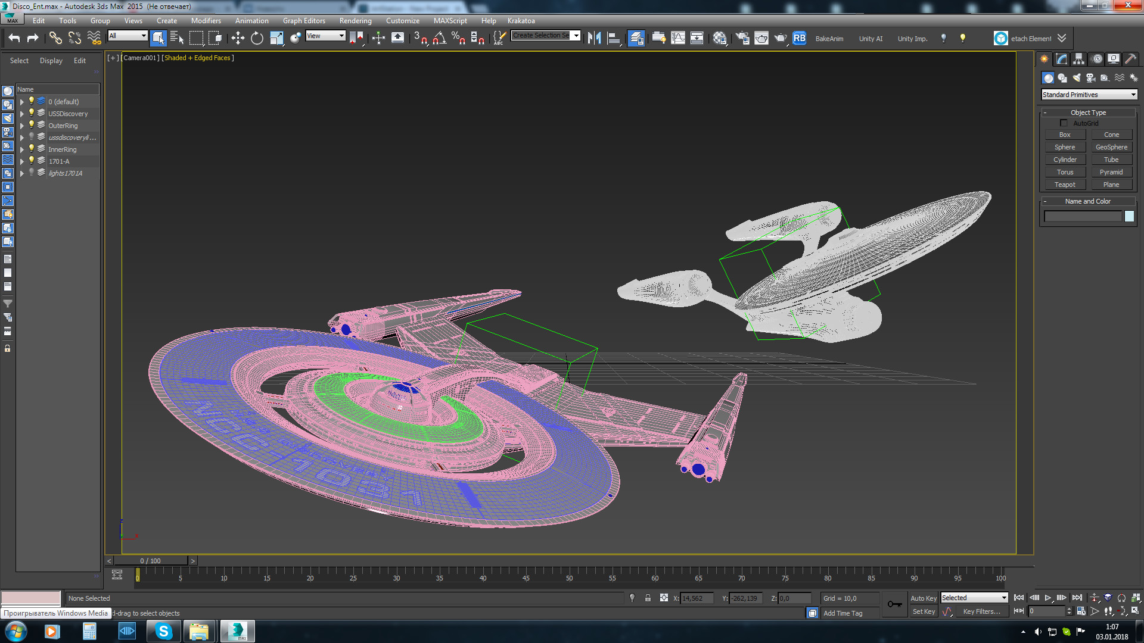Toggle 3D Snaps in the main toolbar
This screenshot has height=643, width=1144.
coord(421,38)
